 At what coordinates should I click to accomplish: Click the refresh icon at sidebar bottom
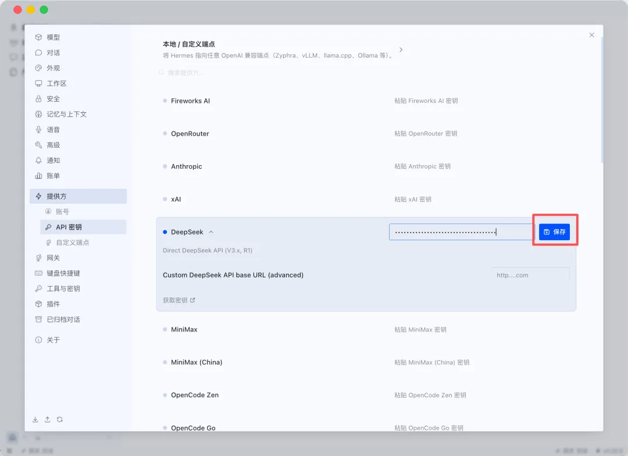point(60,419)
